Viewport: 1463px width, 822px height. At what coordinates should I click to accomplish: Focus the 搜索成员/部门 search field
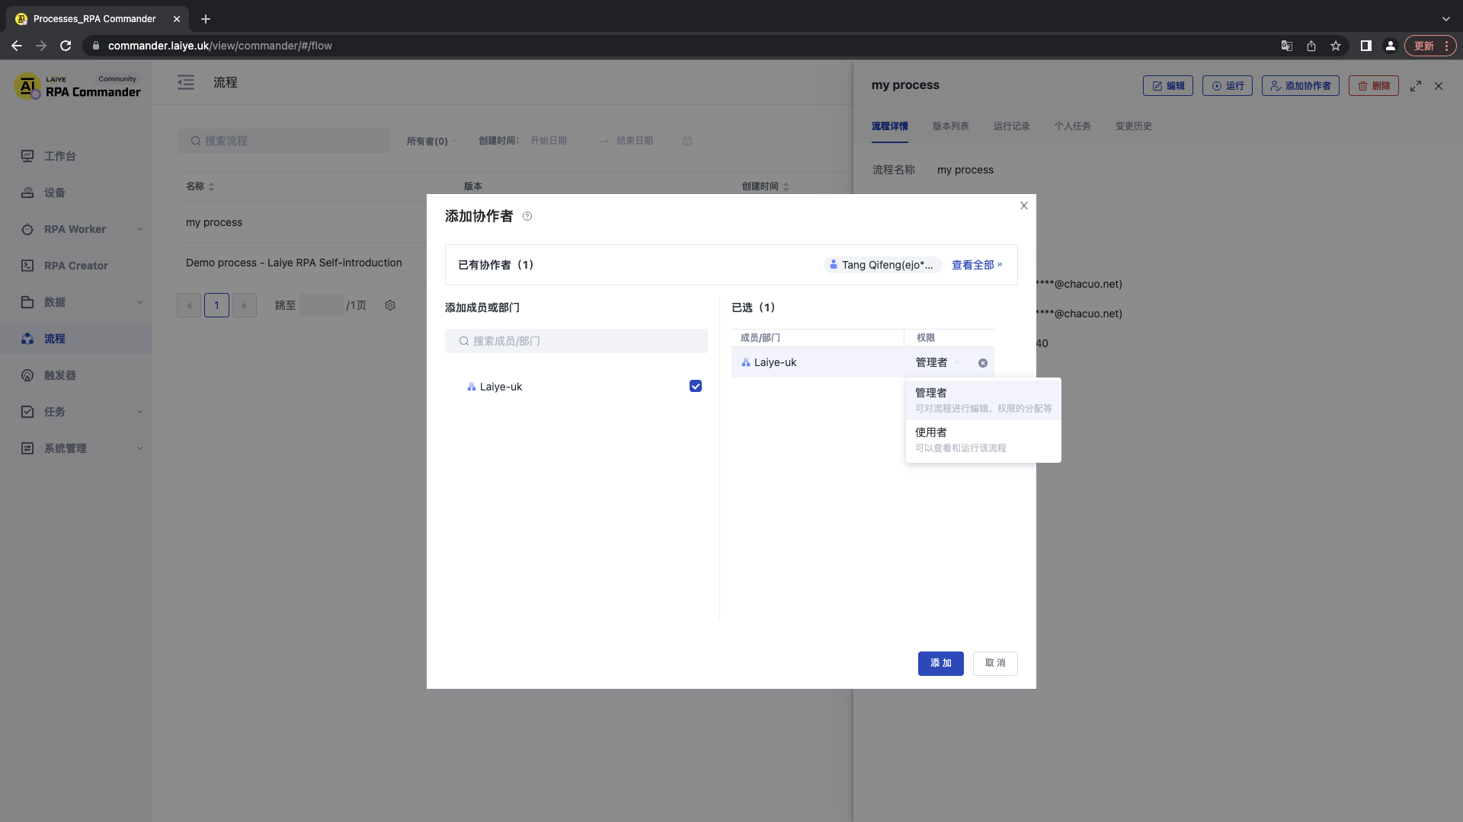pyautogui.click(x=576, y=342)
